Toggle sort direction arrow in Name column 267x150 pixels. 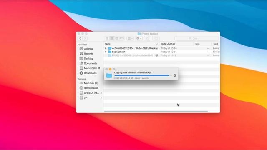point(157,44)
